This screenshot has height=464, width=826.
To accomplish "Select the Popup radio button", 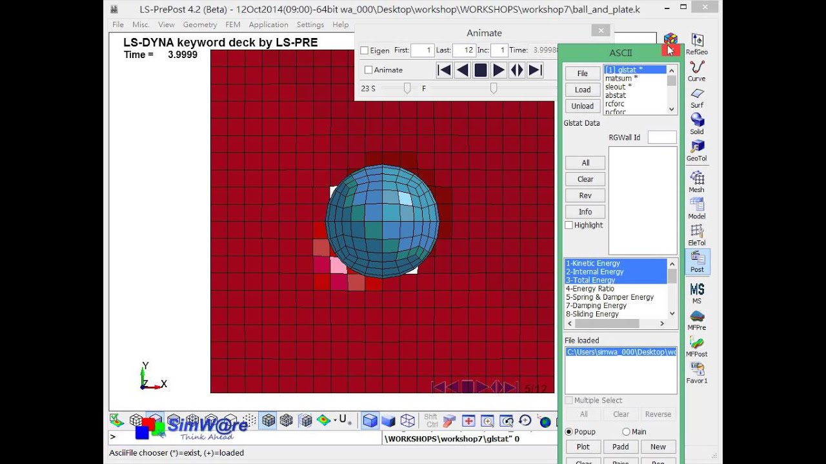I will pos(569,432).
